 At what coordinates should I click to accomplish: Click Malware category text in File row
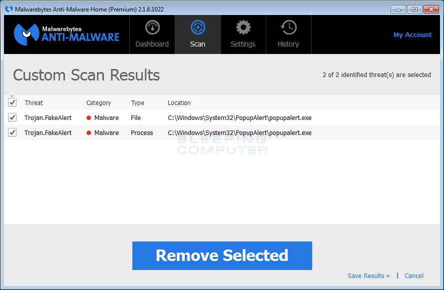pyautogui.click(x=106, y=117)
